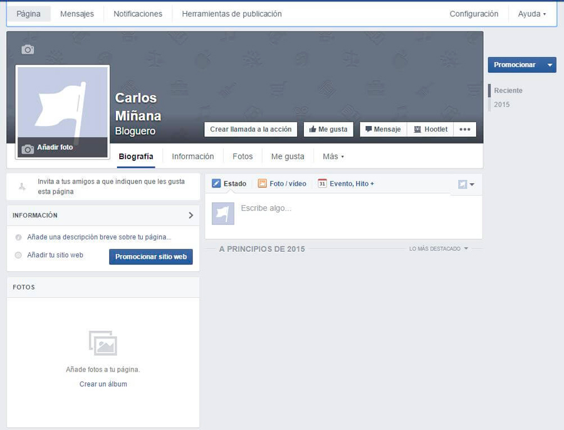Expand the Información section chevron
The height and width of the screenshot is (430, 564).
(x=191, y=215)
